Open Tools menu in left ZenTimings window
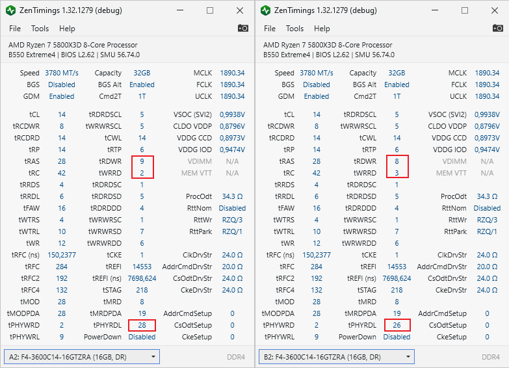The width and height of the screenshot is (509, 368). [40, 29]
